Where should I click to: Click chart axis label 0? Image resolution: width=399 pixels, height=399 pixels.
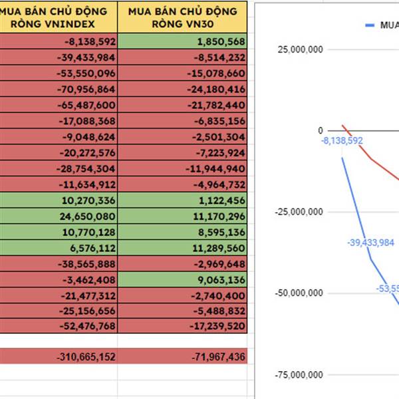tap(321, 130)
